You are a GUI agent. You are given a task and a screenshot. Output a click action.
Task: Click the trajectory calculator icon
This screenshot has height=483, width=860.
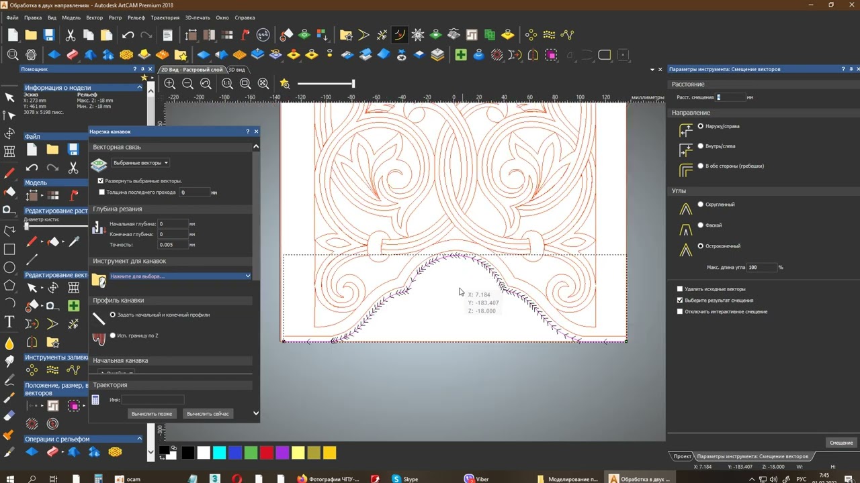[95, 400]
